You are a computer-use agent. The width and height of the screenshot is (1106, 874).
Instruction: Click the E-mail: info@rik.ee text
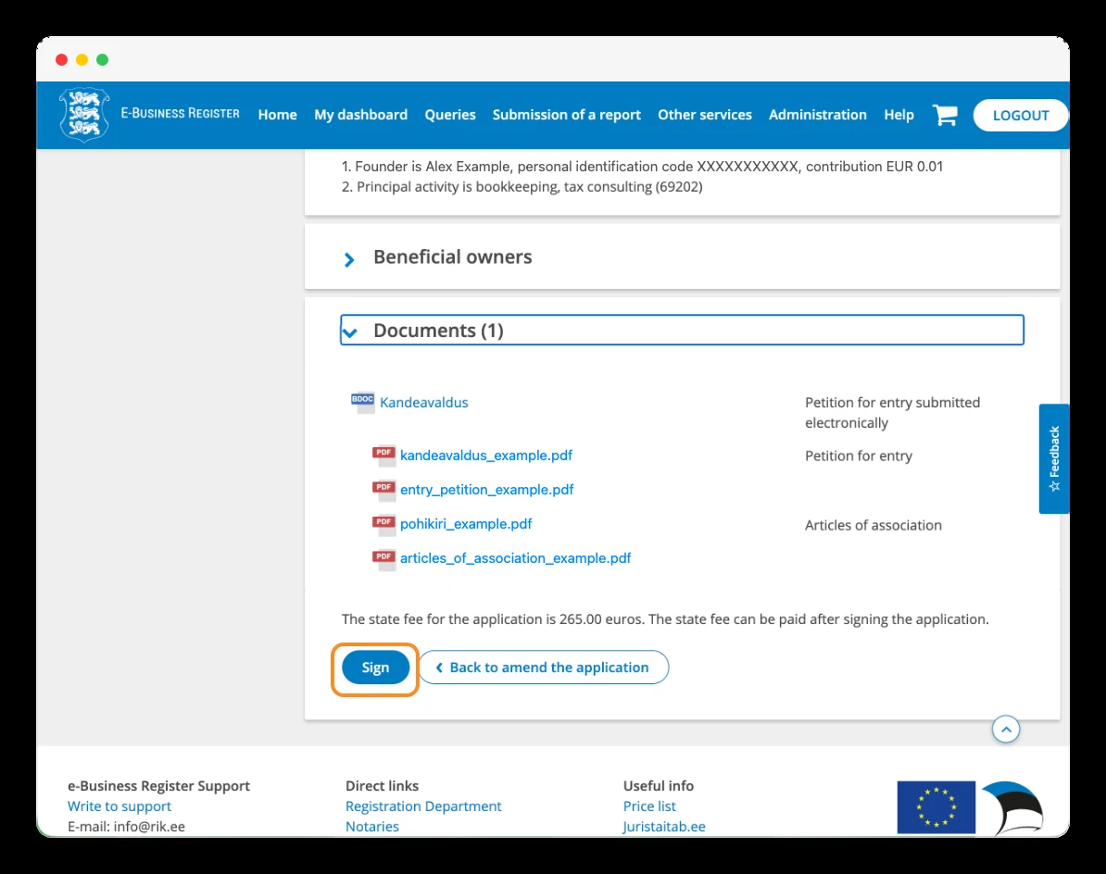pyautogui.click(x=126, y=827)
